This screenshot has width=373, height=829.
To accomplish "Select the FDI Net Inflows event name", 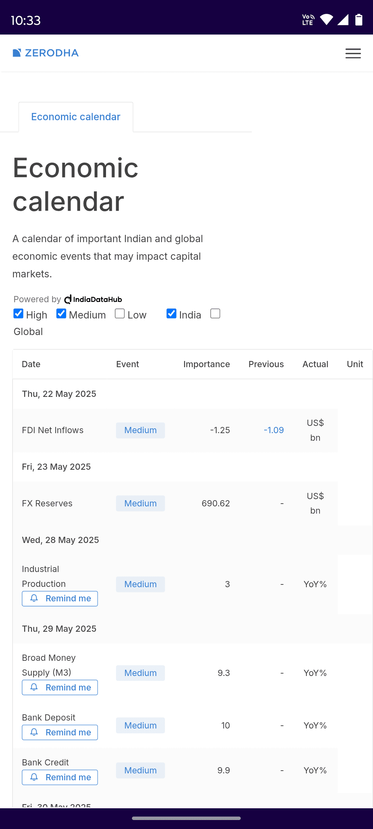I will coord(53,430).
